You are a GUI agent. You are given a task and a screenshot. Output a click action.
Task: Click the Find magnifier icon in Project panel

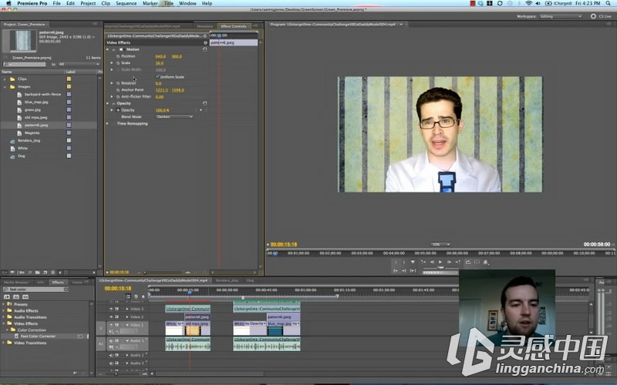[29, 273]
